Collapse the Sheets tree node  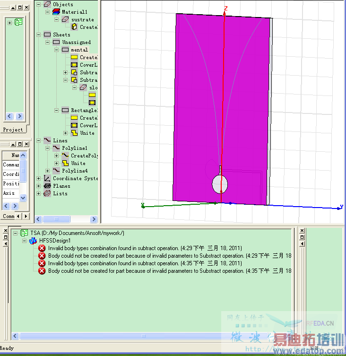(39, 35)
